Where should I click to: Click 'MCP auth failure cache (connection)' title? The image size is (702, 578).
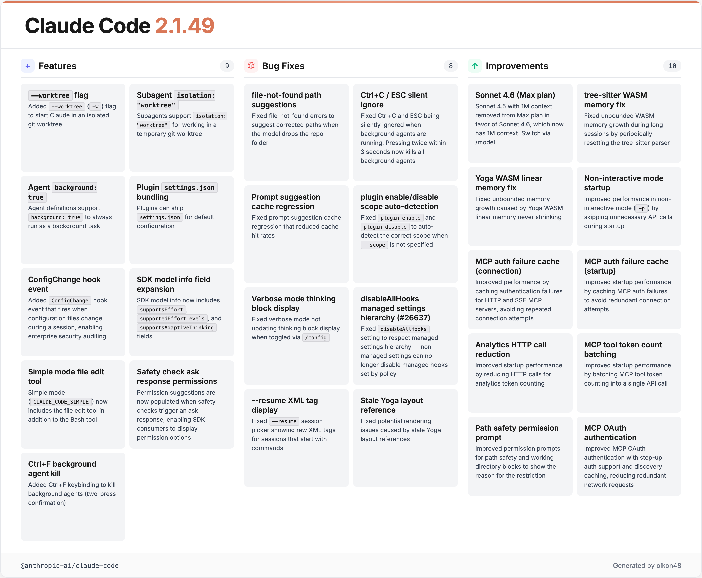[517, 266]
